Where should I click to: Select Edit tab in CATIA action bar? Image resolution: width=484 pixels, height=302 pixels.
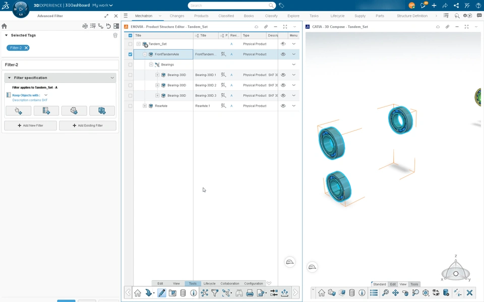pos(393,284)
